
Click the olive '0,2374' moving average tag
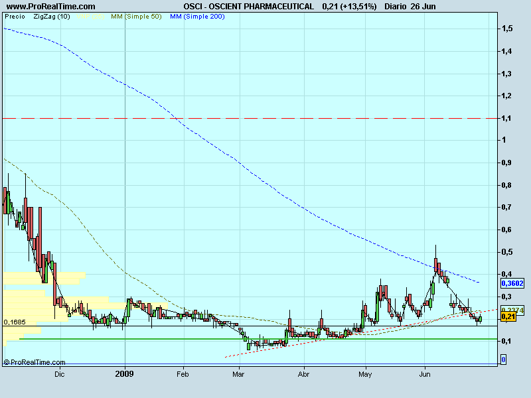coord(512,310)
